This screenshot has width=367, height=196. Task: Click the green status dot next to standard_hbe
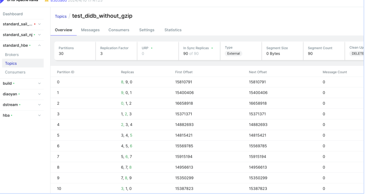[x=30, y=46]
